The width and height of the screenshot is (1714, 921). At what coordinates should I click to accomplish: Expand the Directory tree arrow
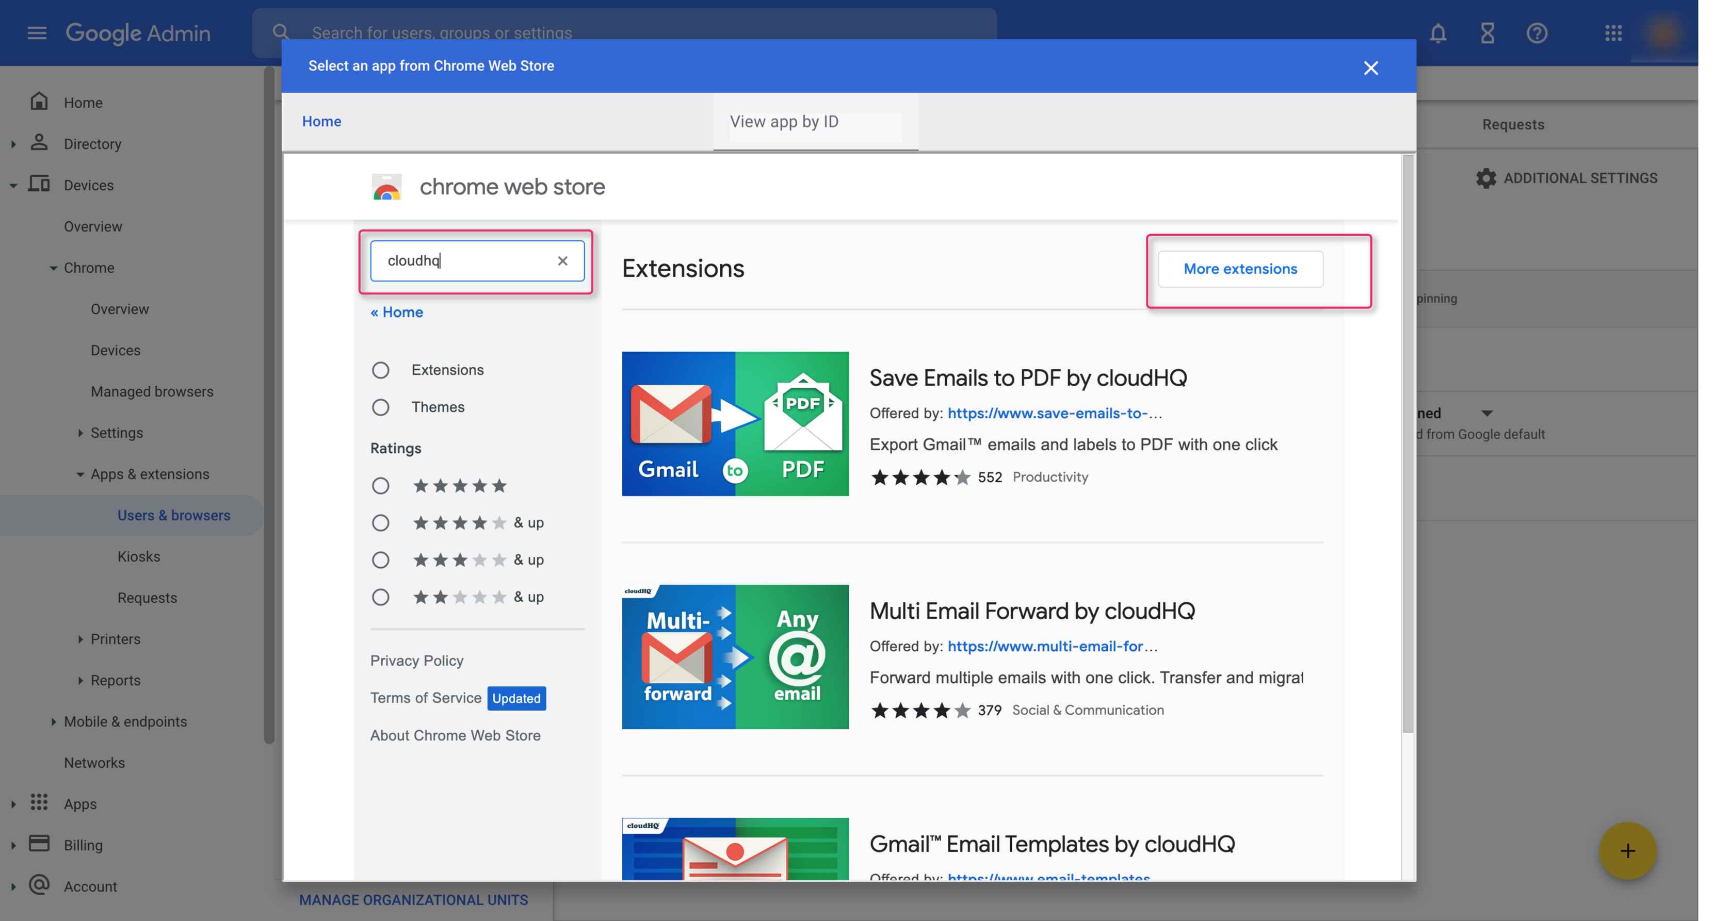[13, 144]
